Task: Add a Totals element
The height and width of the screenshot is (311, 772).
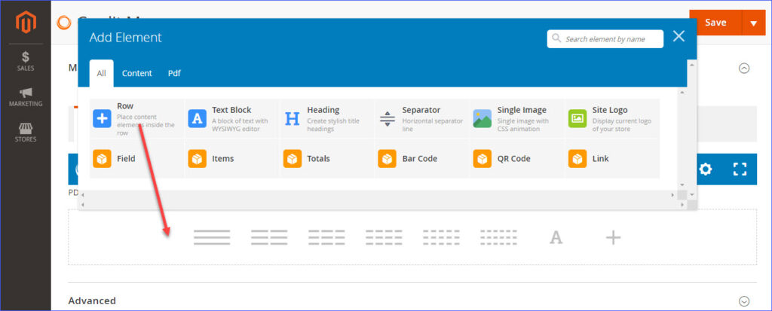Action: (x=326, y=158)
